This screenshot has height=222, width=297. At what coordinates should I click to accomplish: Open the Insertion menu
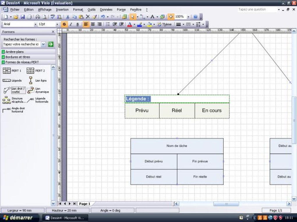62,10
